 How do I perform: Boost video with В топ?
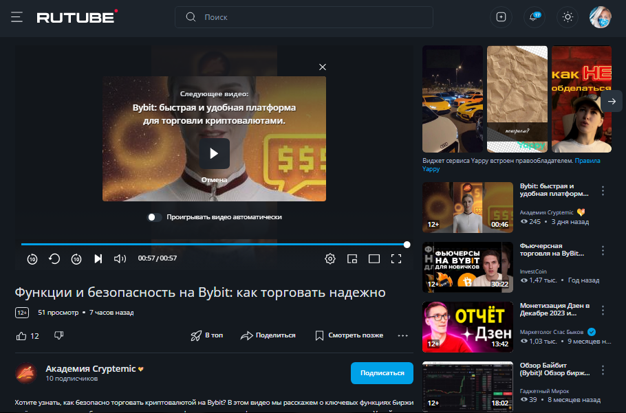[x=207, y=335]
